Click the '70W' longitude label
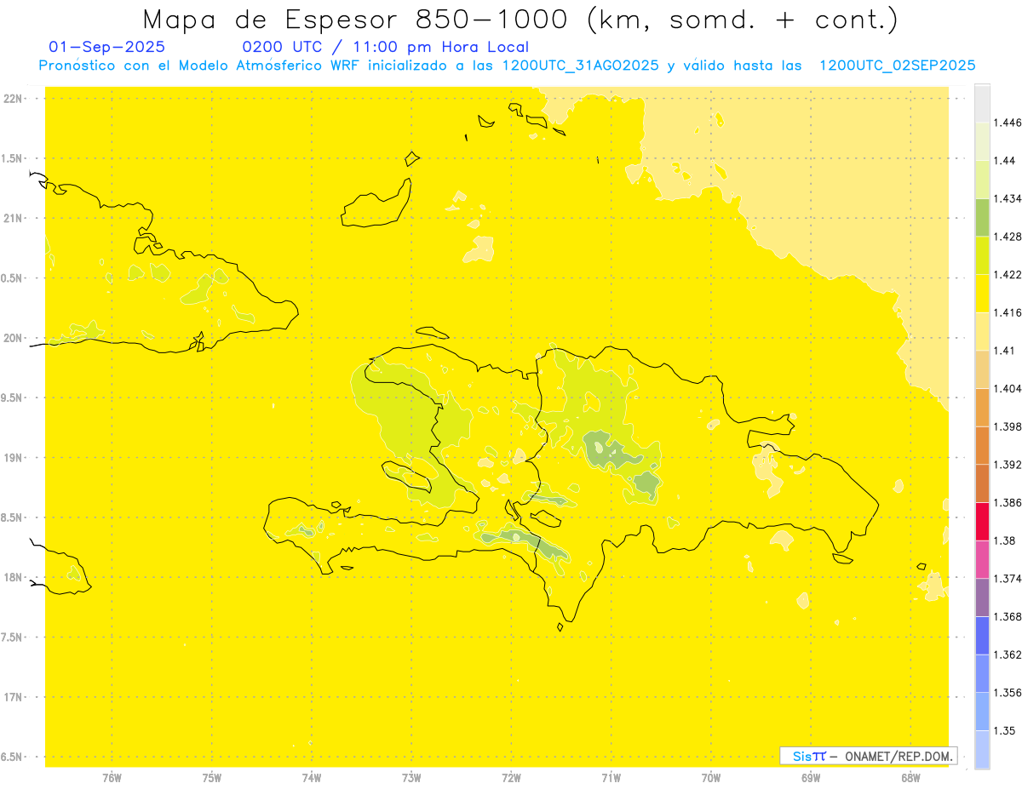1022x789 pixels. click(711, 777)
